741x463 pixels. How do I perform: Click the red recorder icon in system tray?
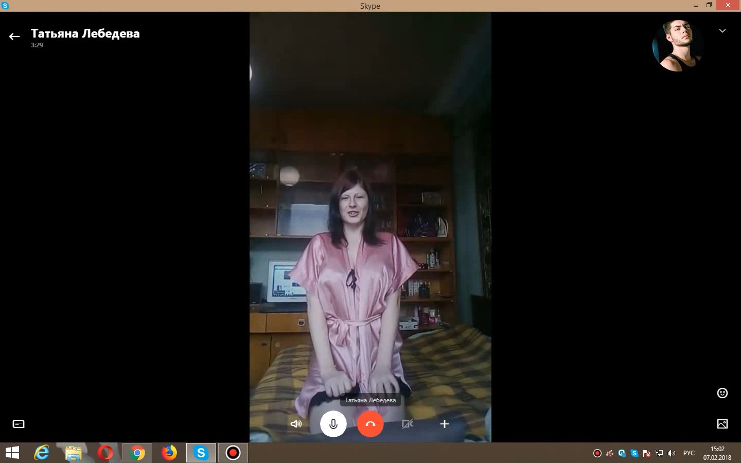[597, 453]
